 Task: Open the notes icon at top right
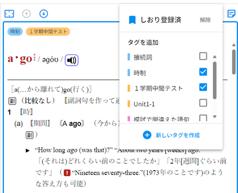tap(231, 14)
